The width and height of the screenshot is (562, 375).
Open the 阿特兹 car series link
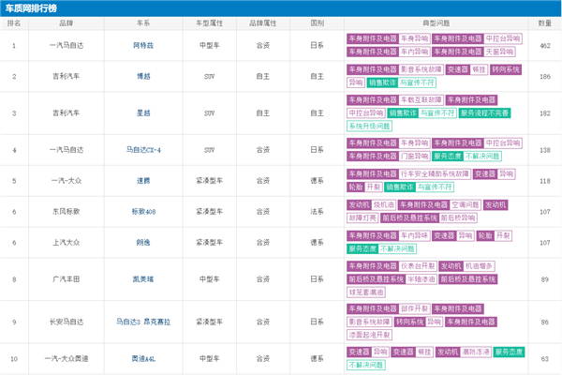coord(143,46)
